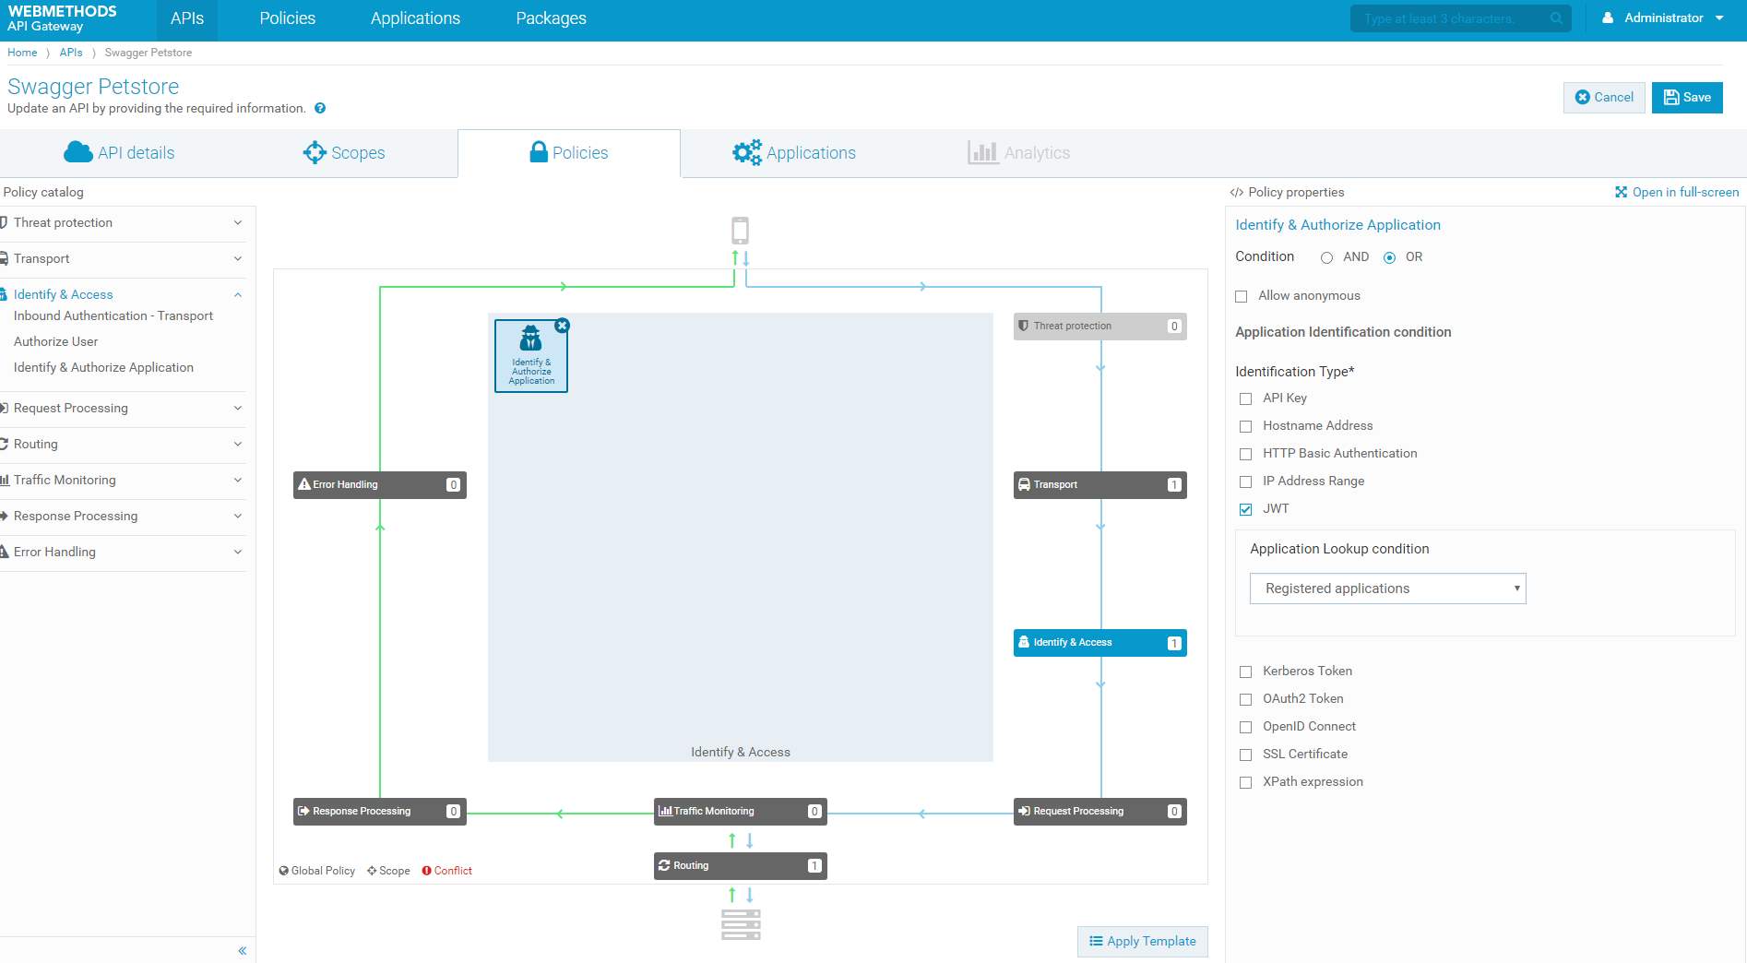Uncheck the JWT identification type
Image resolution: width=1747 pixels, height=963 pixels.
1246,510
